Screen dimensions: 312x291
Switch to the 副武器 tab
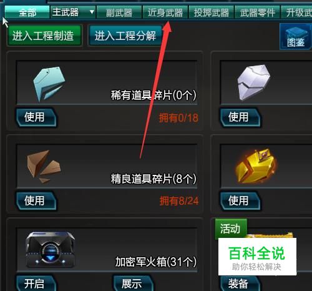(119, 12)
